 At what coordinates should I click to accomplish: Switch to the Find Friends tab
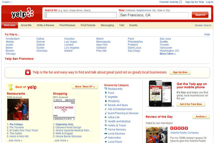(x=88, y=25)
